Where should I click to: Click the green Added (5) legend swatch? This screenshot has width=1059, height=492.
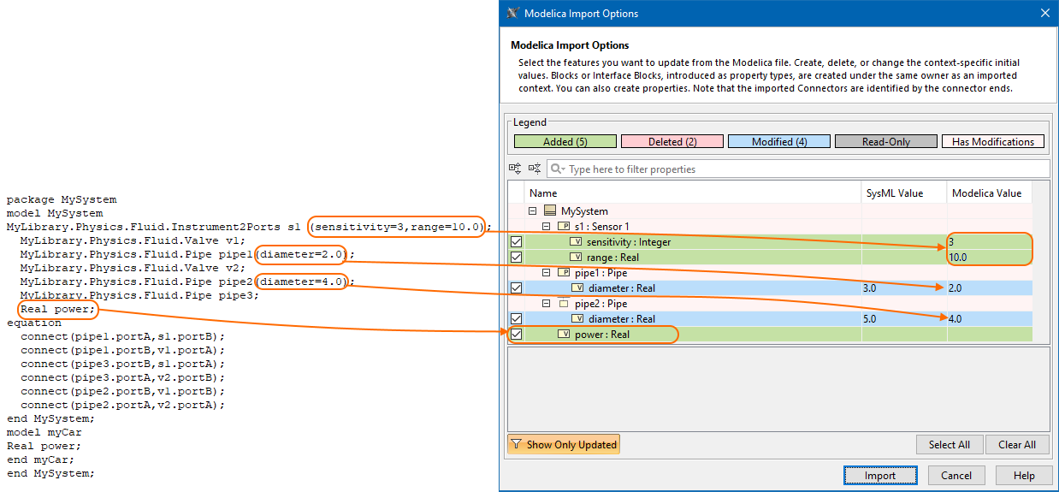pos(565,142)
